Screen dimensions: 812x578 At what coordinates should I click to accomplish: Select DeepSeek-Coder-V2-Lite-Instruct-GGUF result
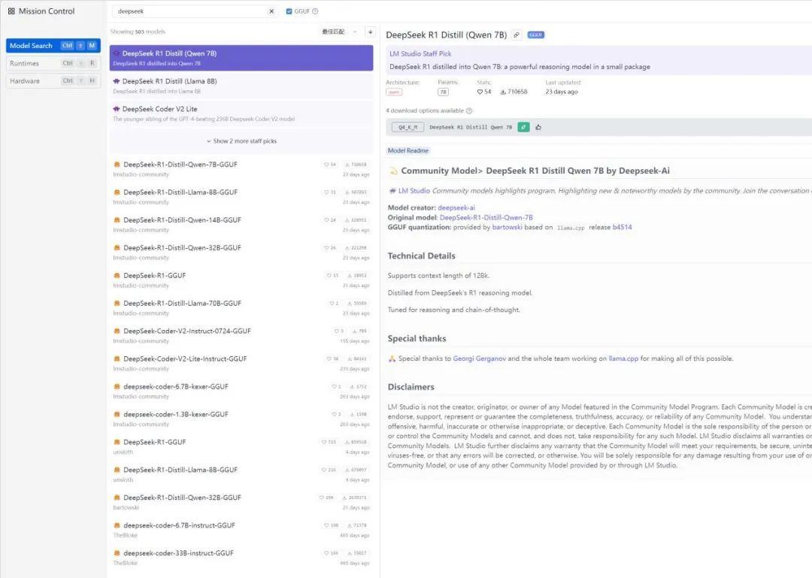[241, 364]
